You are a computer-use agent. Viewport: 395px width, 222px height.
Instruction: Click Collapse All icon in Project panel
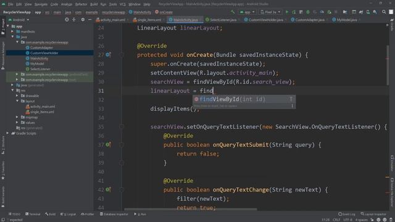pyautogui.click(x=74, y=20)
